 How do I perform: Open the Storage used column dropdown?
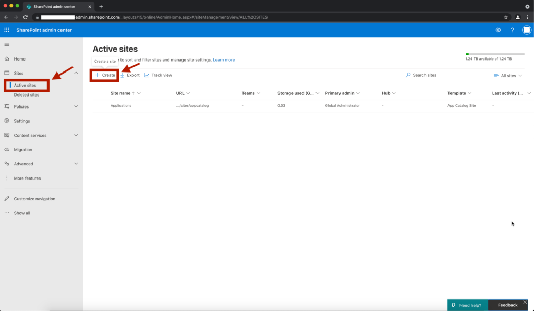318,93
